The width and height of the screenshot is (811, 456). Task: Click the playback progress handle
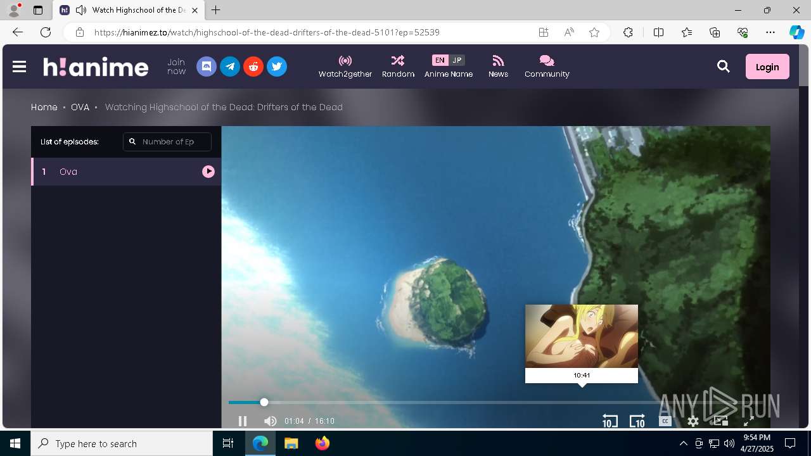pos(264,402)
